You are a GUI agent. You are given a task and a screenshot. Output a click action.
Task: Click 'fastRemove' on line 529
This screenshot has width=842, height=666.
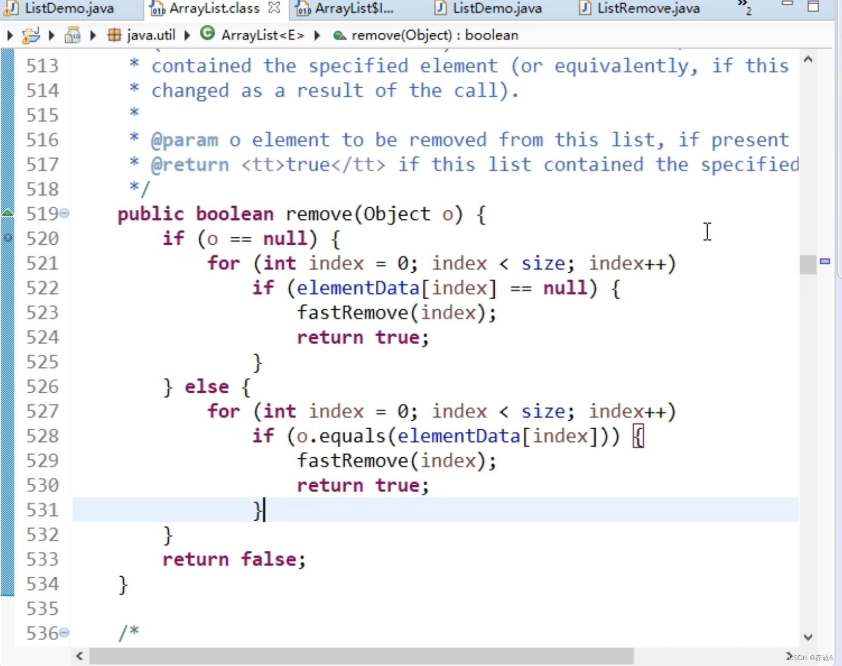353,460
